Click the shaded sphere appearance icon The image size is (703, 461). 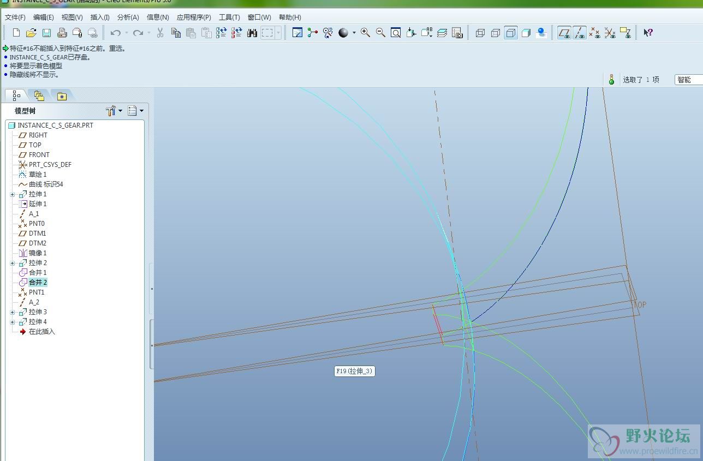[x=343, y=33]
